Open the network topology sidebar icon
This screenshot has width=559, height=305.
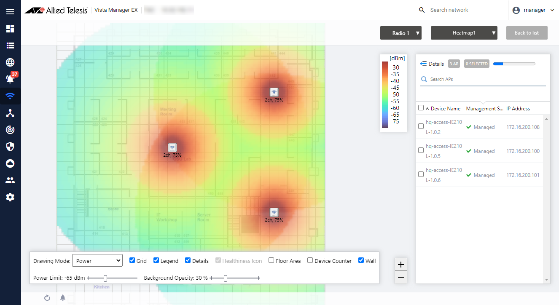point(10,113)
